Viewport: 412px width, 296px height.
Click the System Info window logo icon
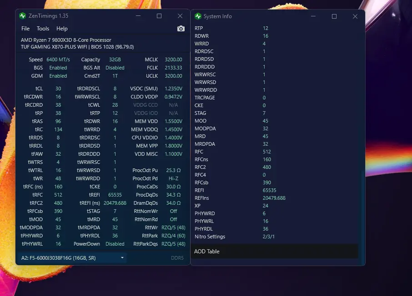tap(198, 16)
